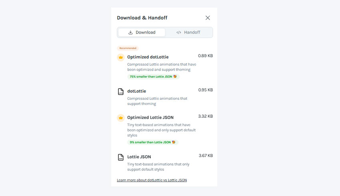Image resolution: width=340 pixels, height=196 pixels.
Task: Click the 0.89 KB file size
Action: 205,56
